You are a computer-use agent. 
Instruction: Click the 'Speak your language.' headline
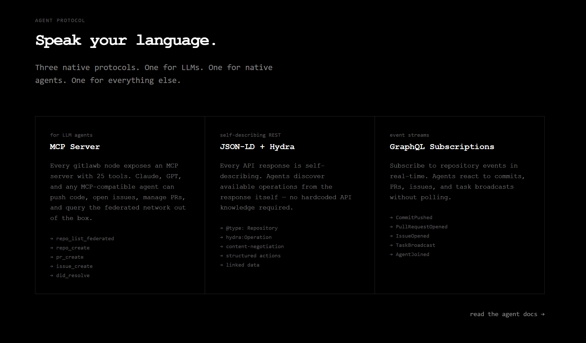coord(126,41)
